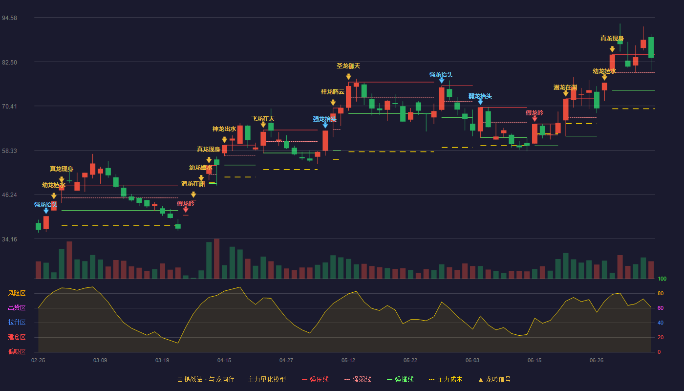The width and height of the screenshot is (684, 391).
Task: Click the 幼龙遁水 arrow below first 真龙现身
Action: (54, 196)
